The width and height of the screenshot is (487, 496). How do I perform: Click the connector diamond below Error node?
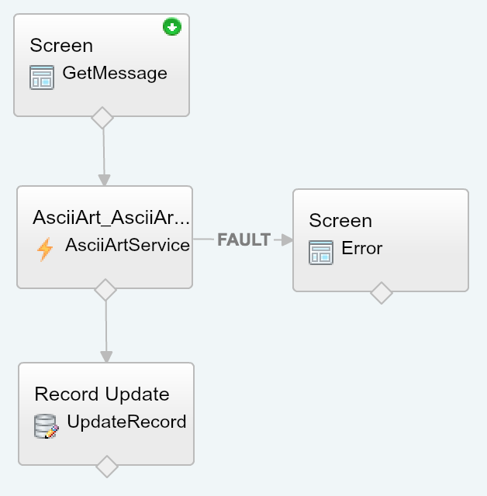tap(381, 293)
